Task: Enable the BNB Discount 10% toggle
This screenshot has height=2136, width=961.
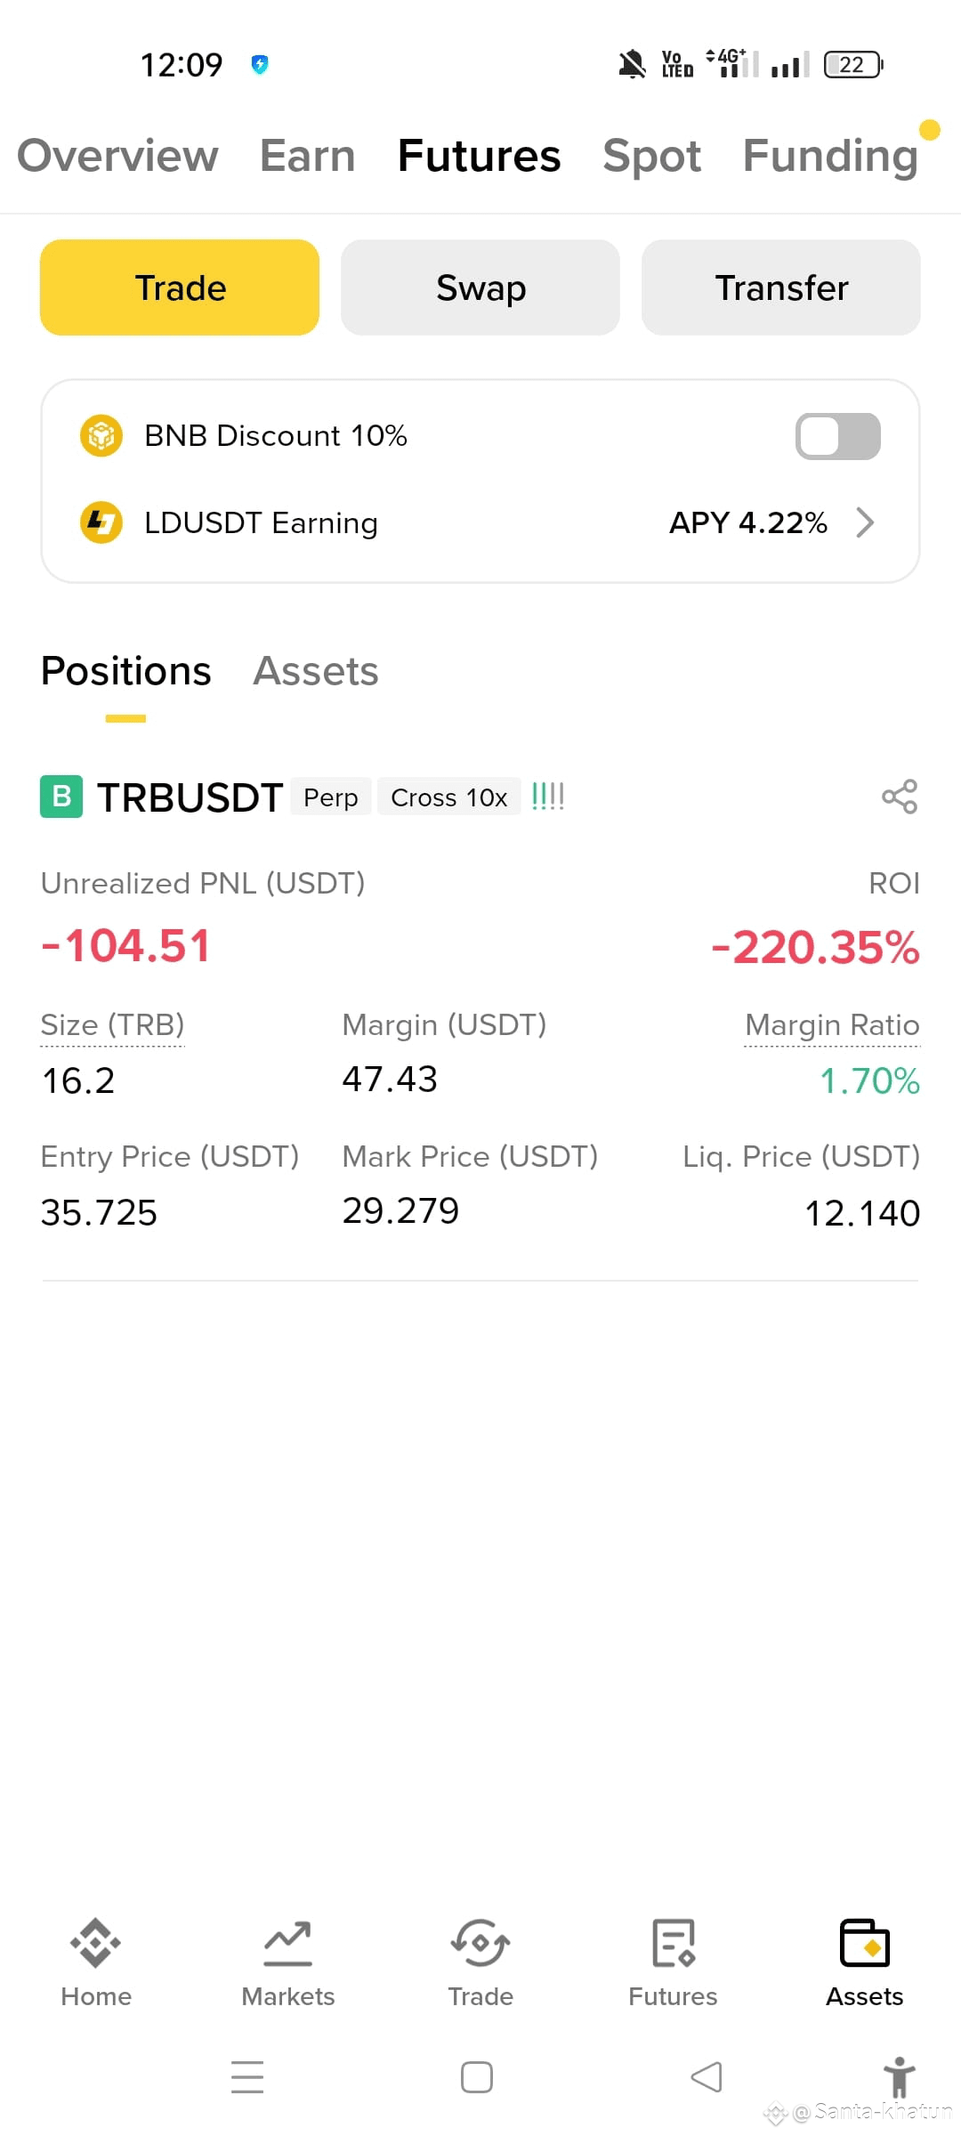Action: point(837,436)
